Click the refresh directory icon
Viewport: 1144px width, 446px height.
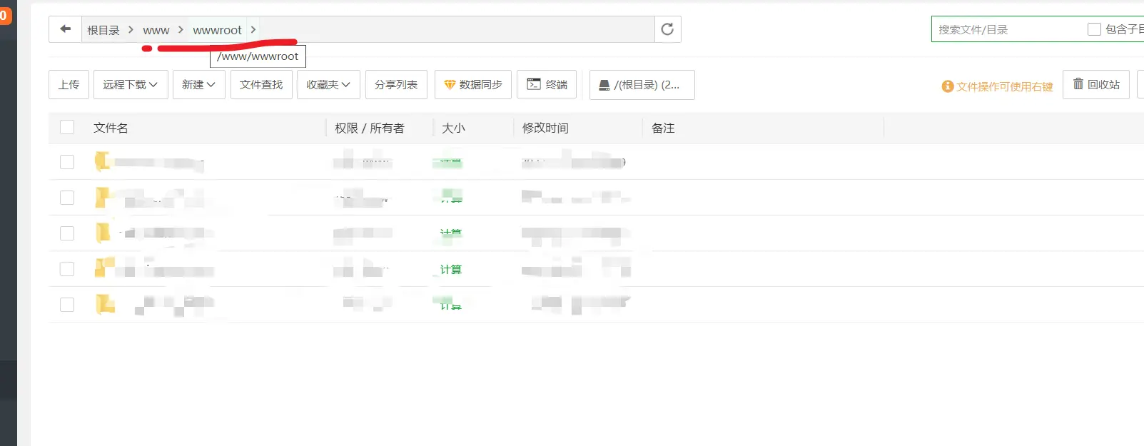[x=667, y=29]
